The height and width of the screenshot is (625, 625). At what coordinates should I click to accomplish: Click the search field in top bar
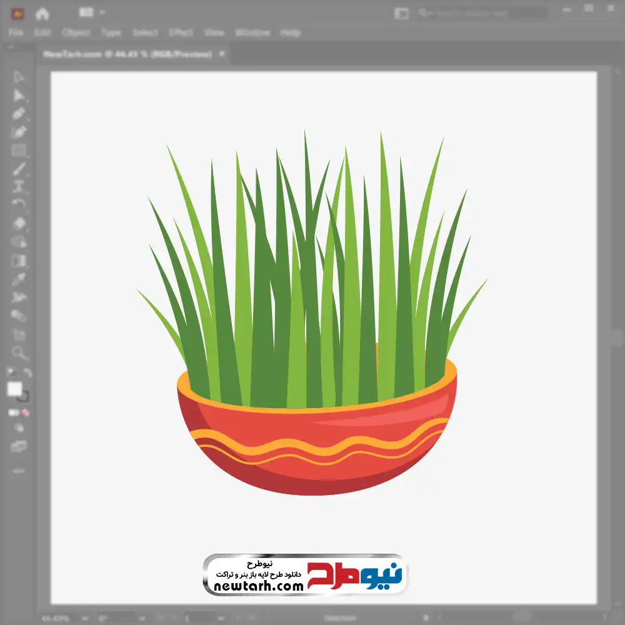[481, 13]
